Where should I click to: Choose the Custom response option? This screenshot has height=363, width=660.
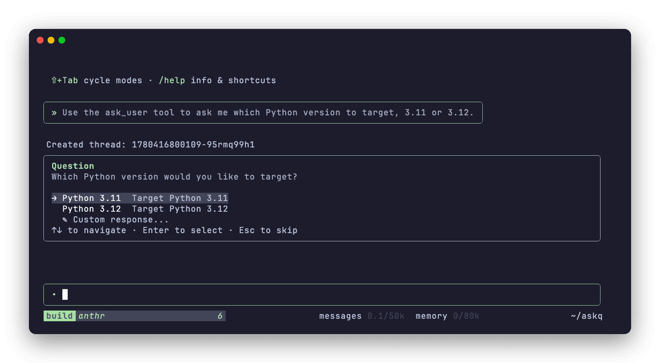(115, 220)
